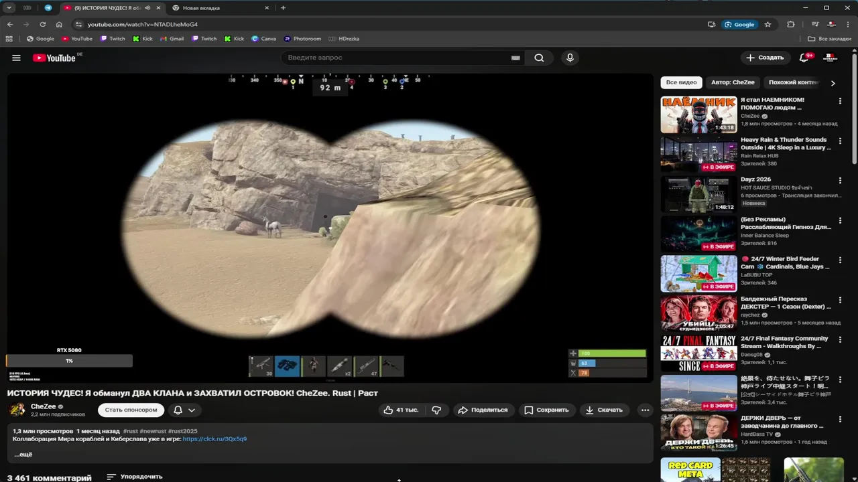Open browser profile avatar in toolbar
The height and width of the screenshot is (482, 858).
click(x=831, y=24)
